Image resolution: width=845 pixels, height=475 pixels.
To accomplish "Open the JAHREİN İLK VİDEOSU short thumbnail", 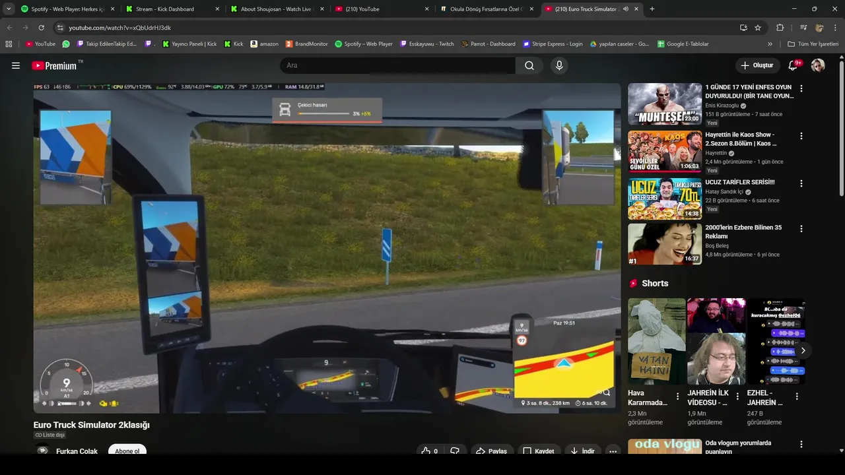I will click(716, 341).
